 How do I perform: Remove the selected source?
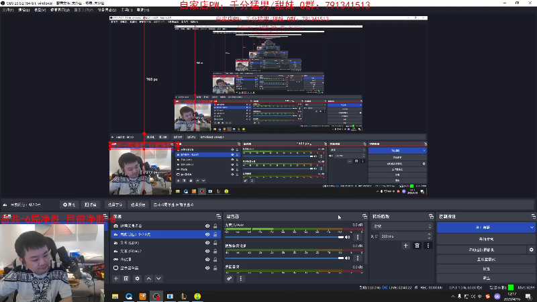(x=126, y=279)
